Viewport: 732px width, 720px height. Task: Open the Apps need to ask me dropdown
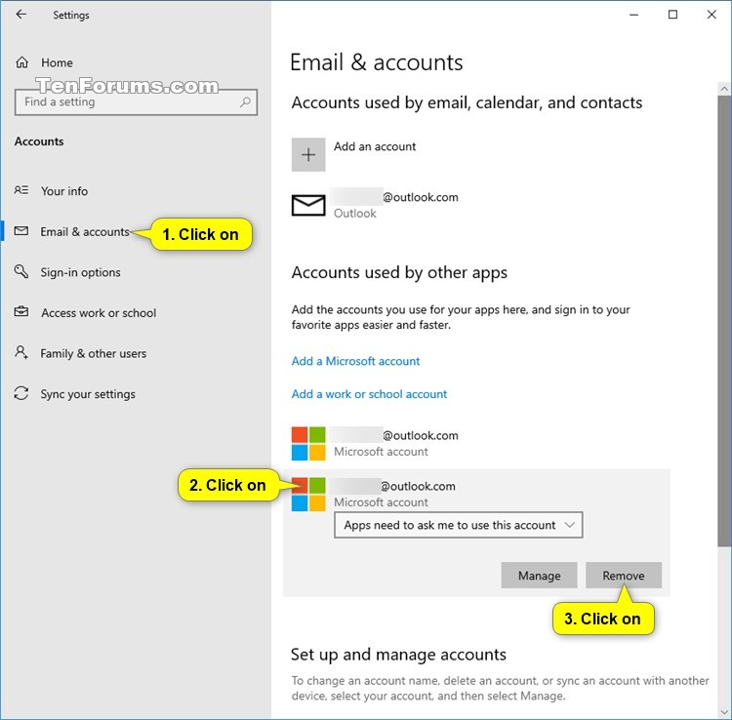pos(459,525)
